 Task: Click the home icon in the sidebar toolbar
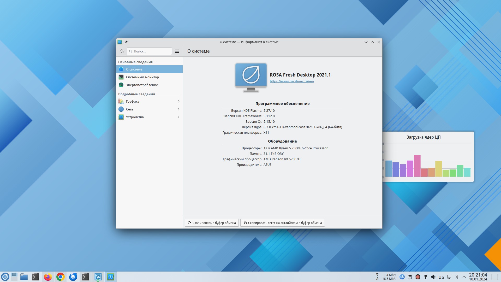point(122,51)
